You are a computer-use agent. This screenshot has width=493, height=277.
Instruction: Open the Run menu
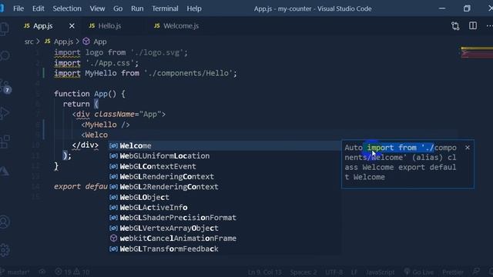tap(137, 8)
